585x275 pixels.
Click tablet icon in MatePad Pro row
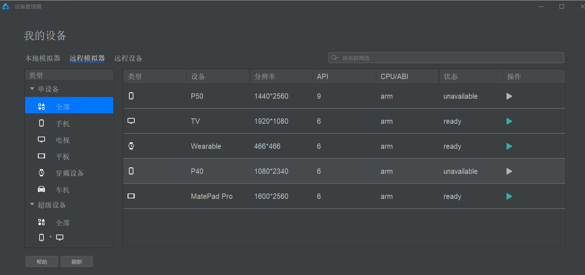(131, 196)
